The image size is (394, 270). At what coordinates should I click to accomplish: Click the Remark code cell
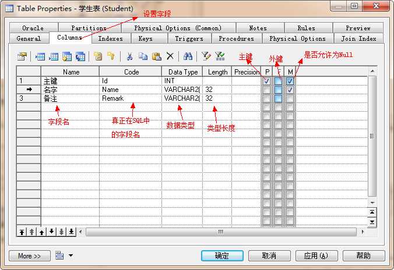[131, 98]
